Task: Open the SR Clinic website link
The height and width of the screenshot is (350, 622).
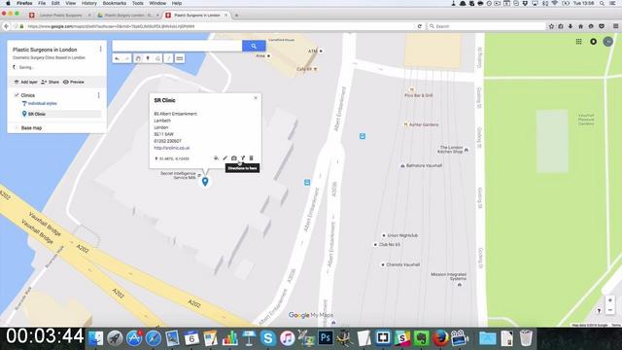Action: pyautogui.click(x=172, y=148)
